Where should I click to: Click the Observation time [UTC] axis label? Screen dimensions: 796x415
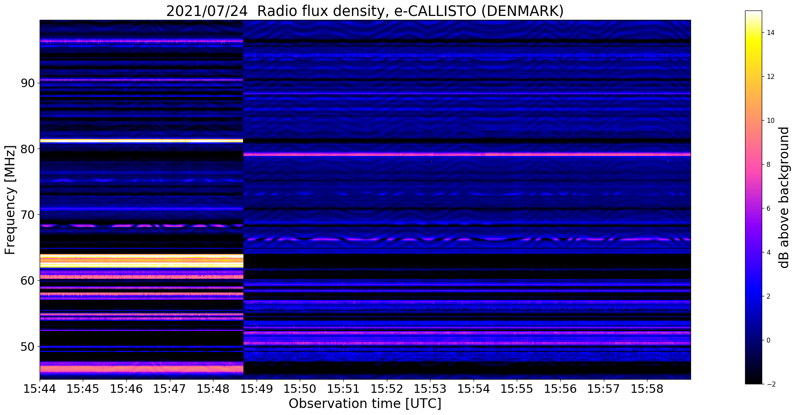point(365,404)
